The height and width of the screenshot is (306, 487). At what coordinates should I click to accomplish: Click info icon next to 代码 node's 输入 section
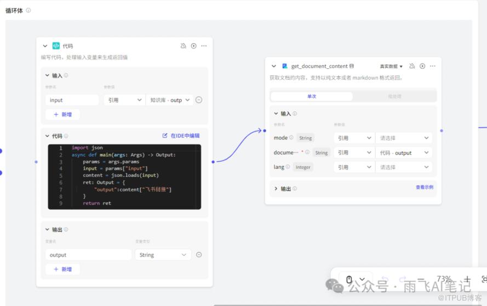click(x=66, y=75)
